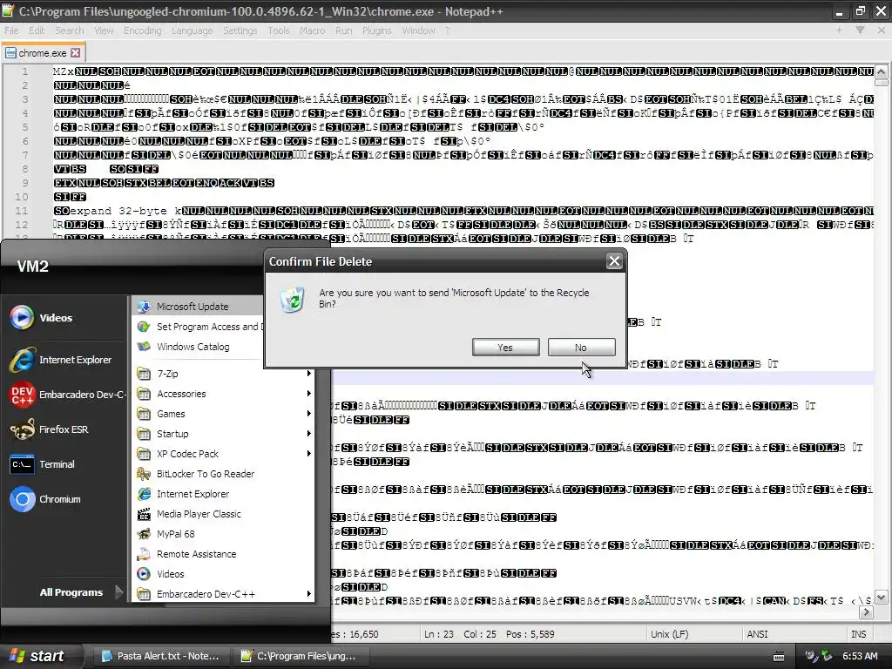Click ANSI encoding in status bar

click(x=757, y=634)
